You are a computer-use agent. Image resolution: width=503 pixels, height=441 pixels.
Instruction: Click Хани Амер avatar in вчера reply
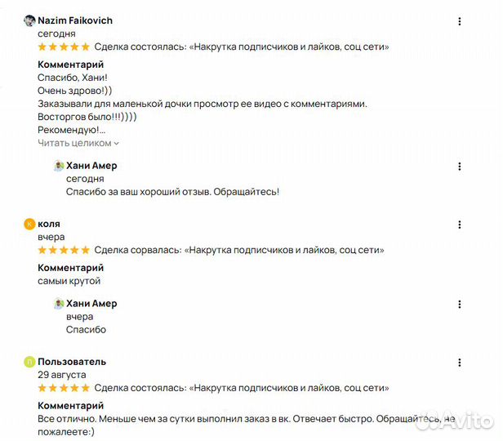point(59,304)
